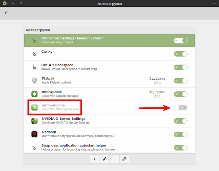
Task: Remove selected entry with the minus button
Action: (x=114, y=159)
